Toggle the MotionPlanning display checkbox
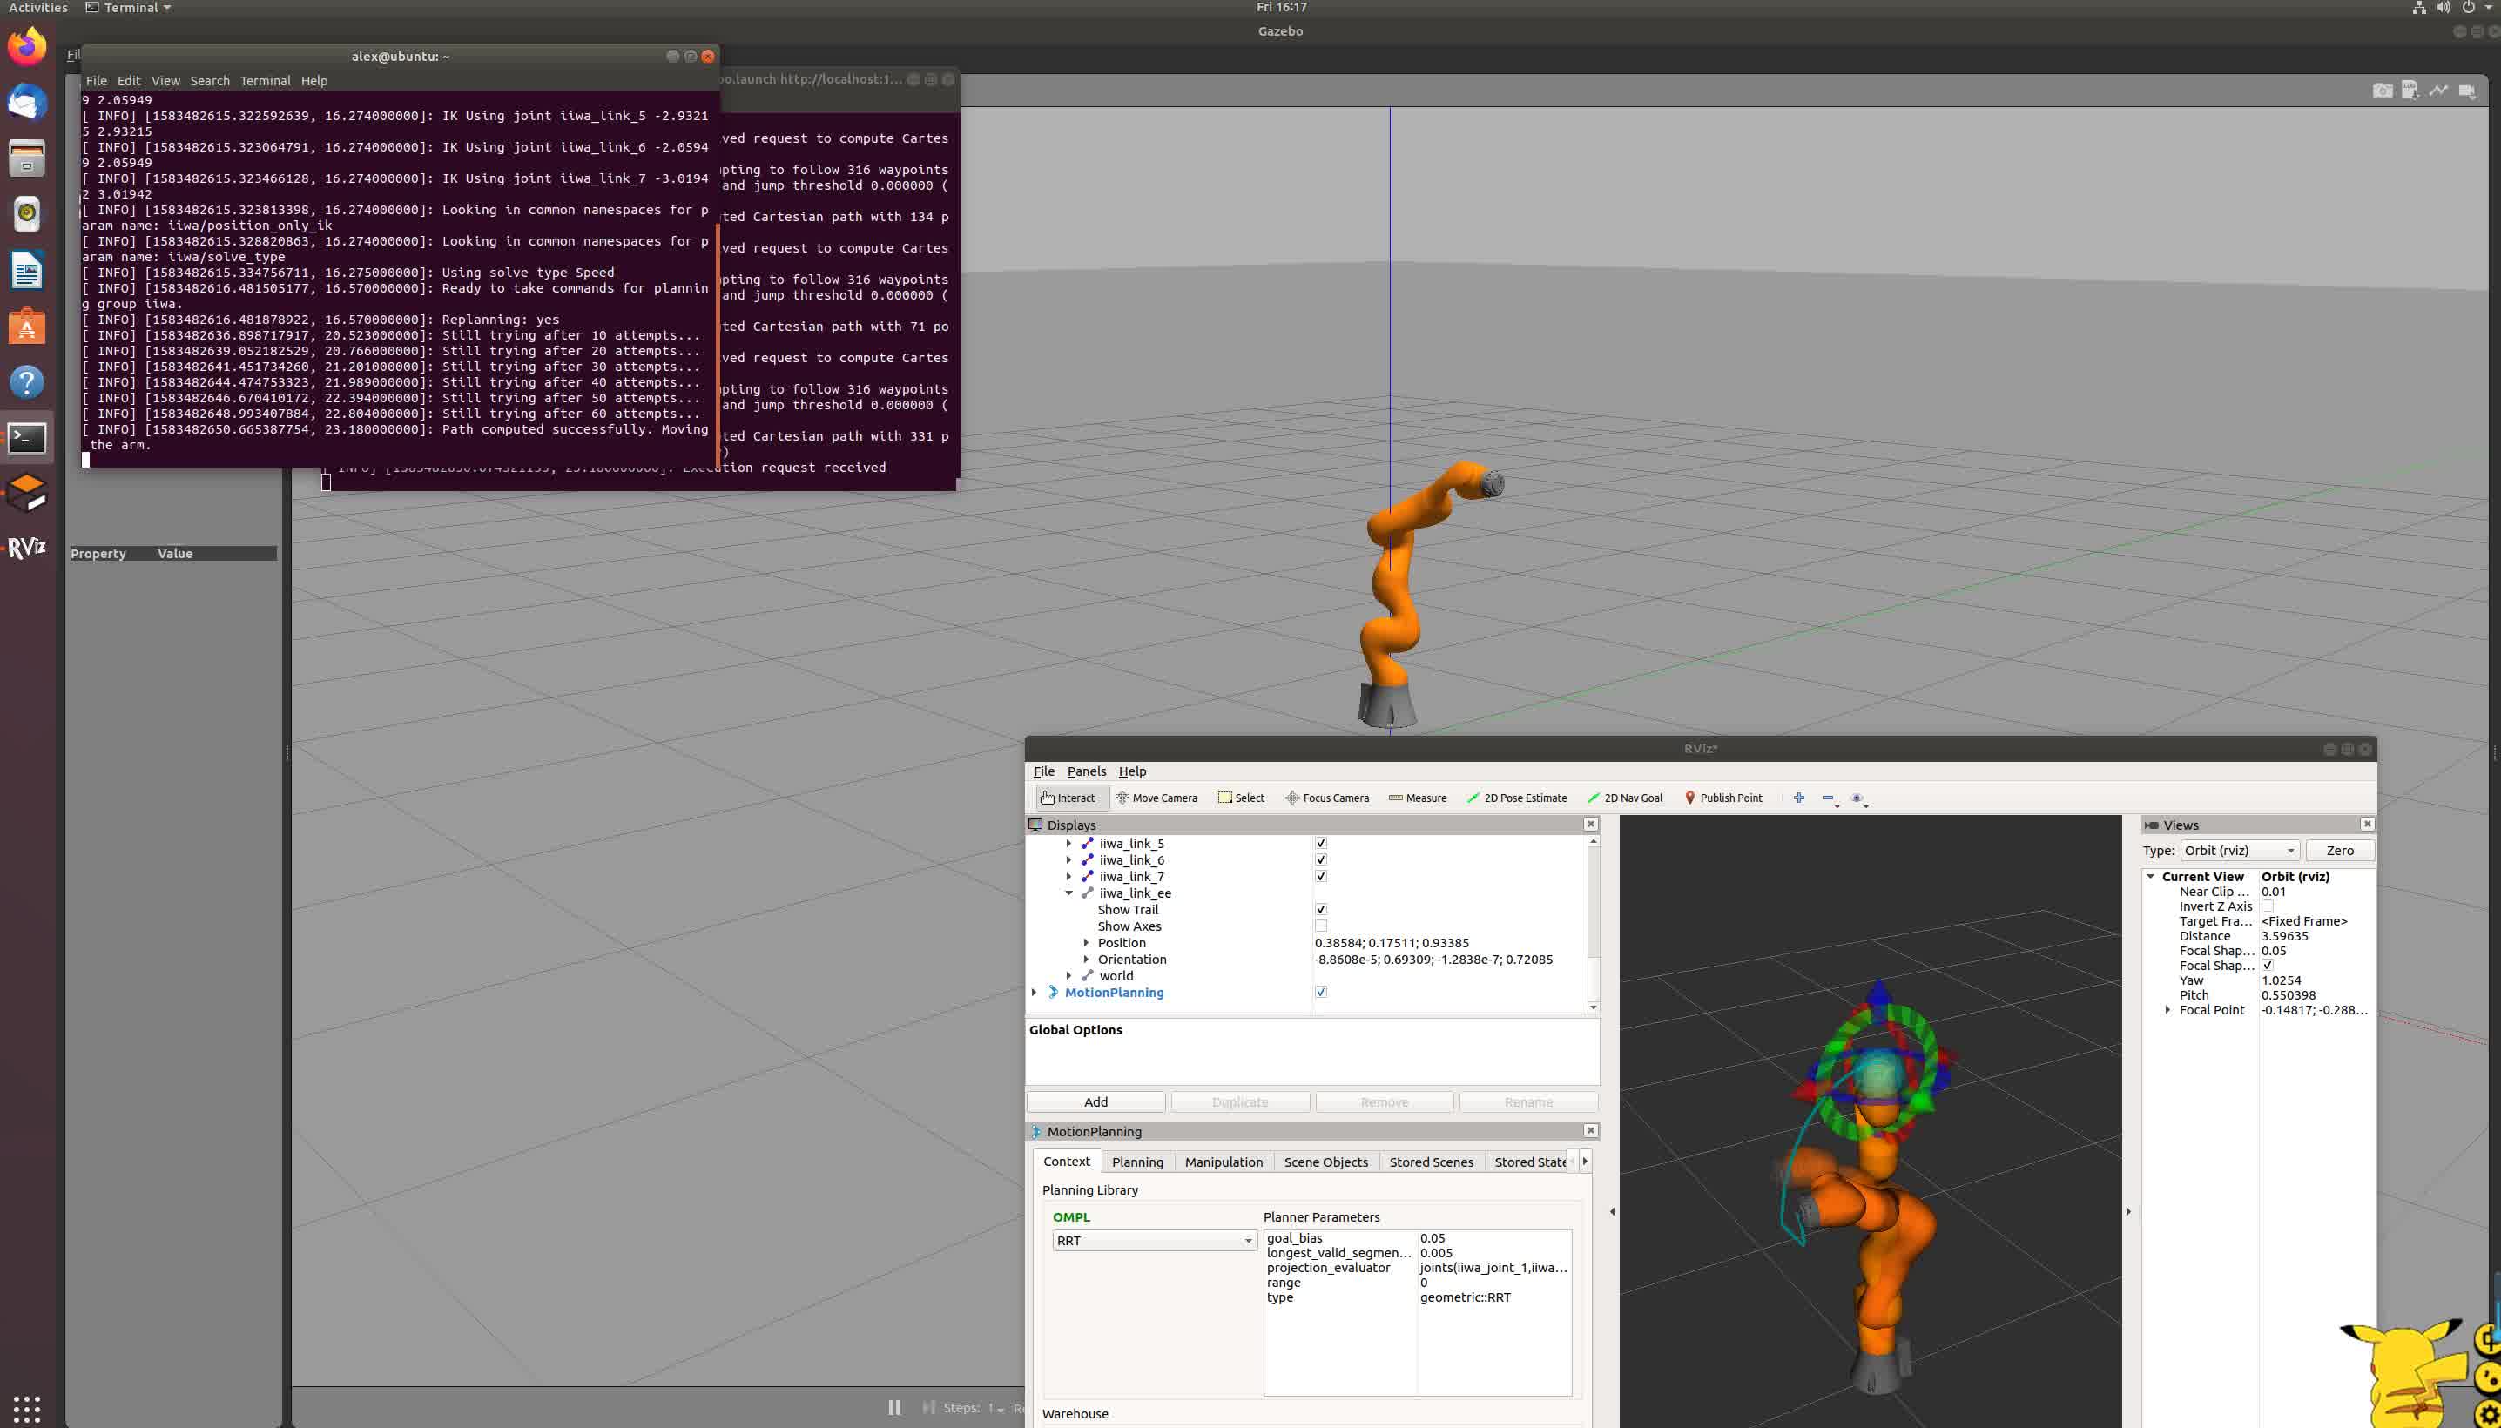Screen dimensions: 2501x1428 point(1321,992)
